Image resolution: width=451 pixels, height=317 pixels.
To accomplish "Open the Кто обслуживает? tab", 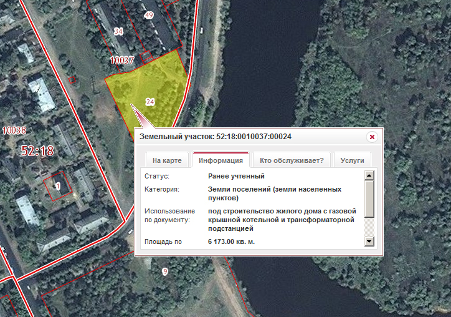I will click(292, 160).
